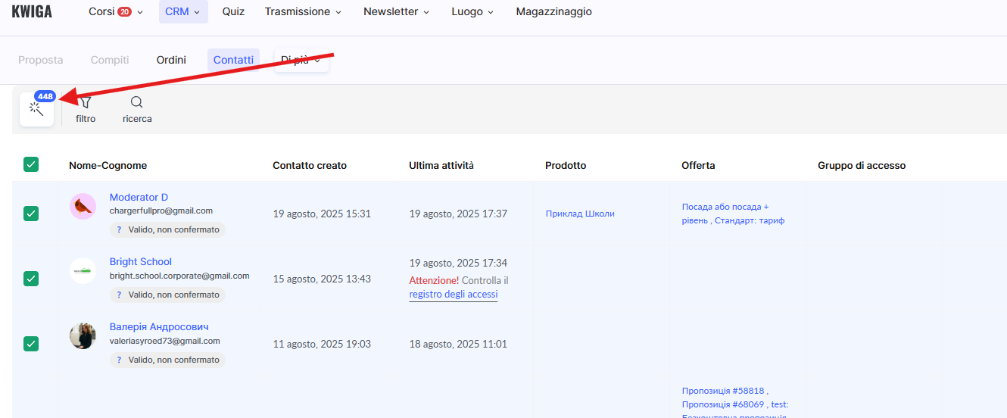Click question mark icon in Moderator D status
Image resolution: width=1007 pixels, height=418 pixels.
click(119, 229)
